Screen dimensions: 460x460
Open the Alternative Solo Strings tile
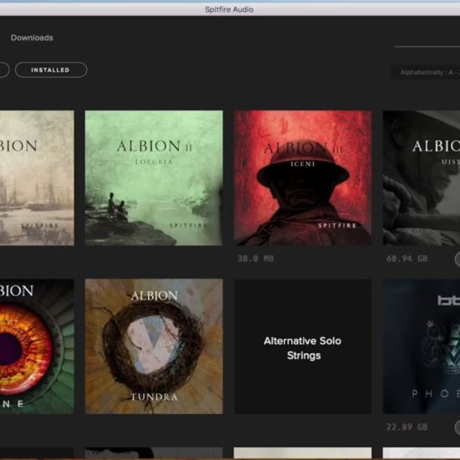pos(303,346)
